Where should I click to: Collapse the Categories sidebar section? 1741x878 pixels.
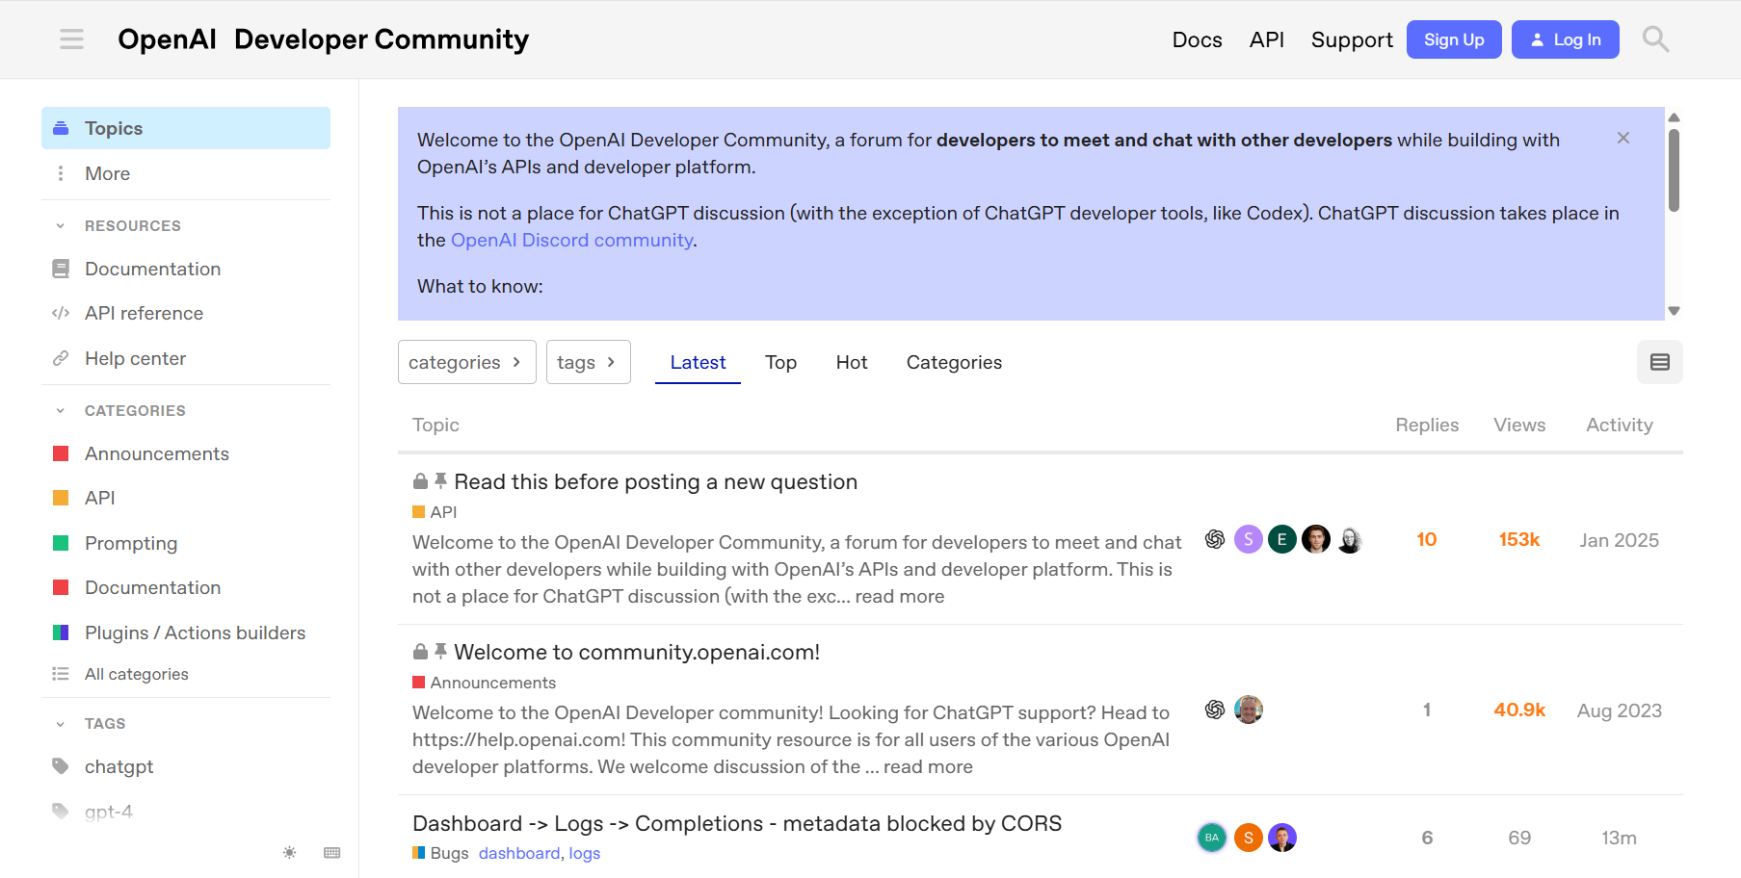[61, 411]
